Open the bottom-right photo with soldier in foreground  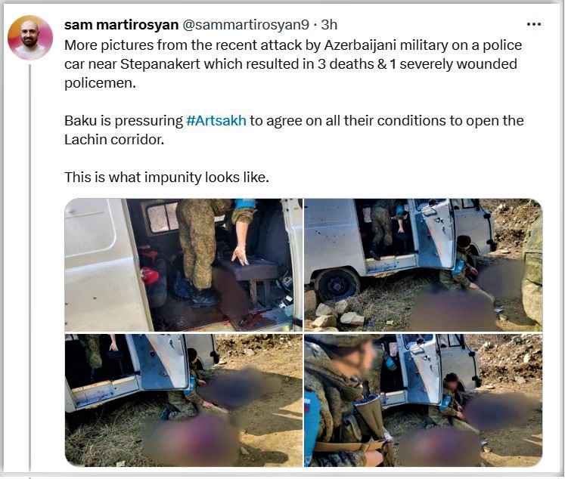tap(423, 400)
